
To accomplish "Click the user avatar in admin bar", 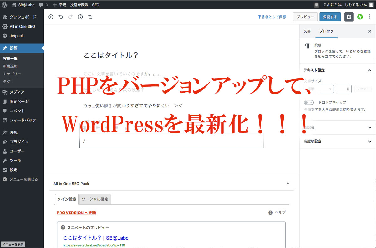I will pyautogui.click(x=371, y=5).
